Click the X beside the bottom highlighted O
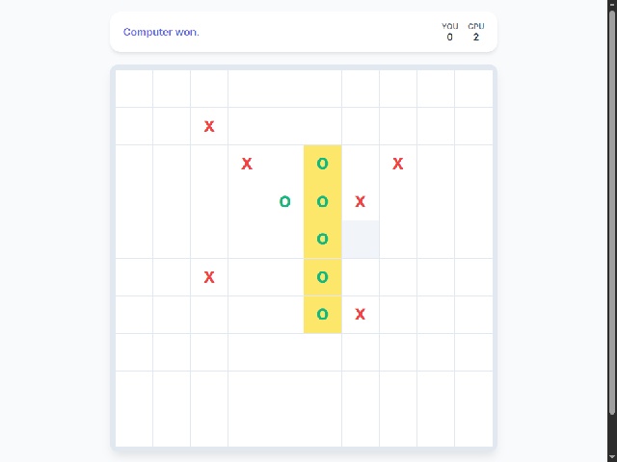Screen dimensions: 617x462 click(360, 314)
